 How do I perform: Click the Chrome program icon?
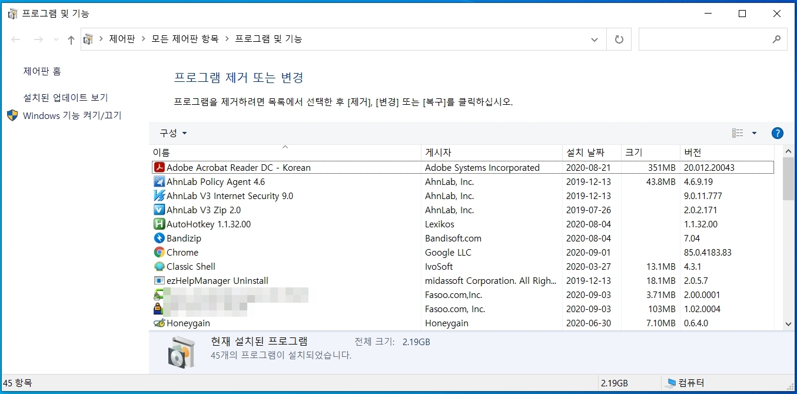159,253
